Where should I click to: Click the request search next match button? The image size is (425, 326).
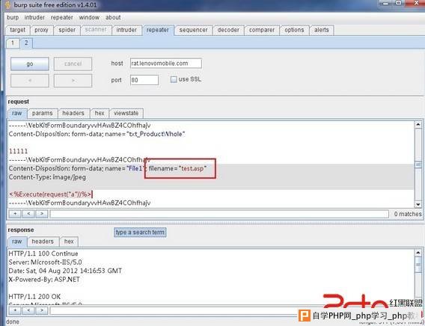pos(42,214)
